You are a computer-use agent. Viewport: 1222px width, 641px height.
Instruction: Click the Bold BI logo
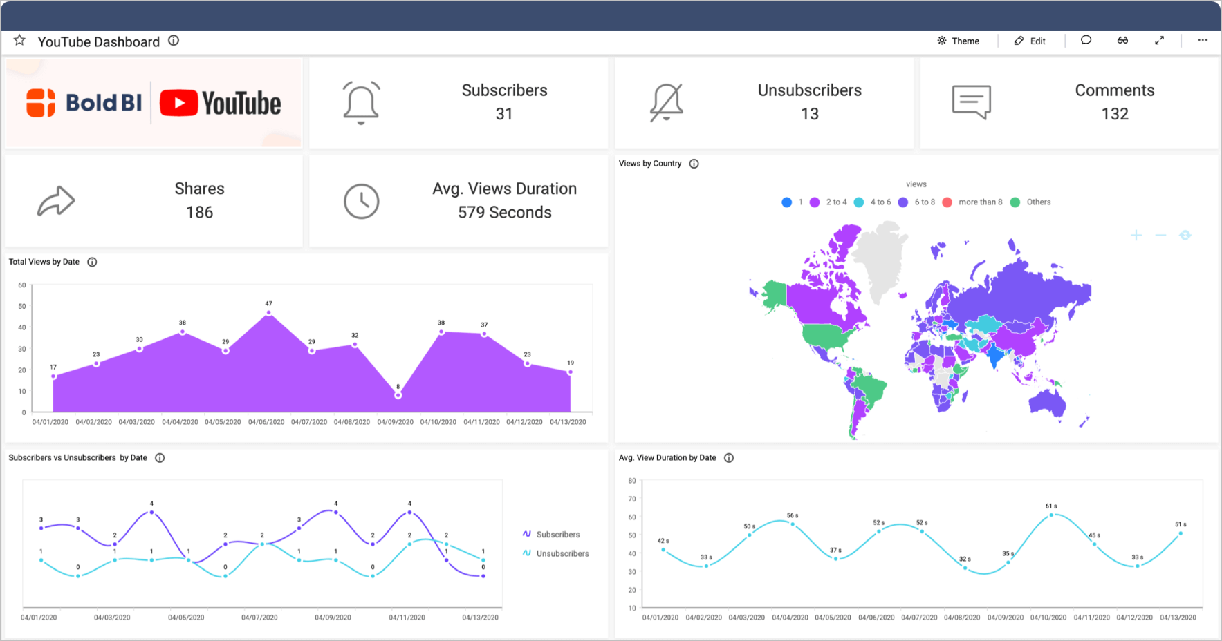click(84, 103)
